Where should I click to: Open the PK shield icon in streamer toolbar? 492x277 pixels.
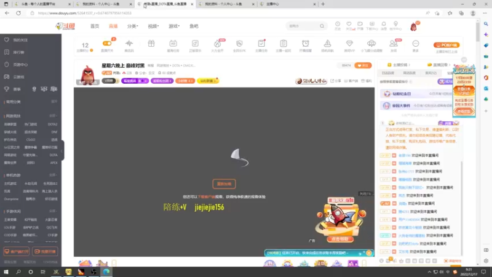click(239, 45)
